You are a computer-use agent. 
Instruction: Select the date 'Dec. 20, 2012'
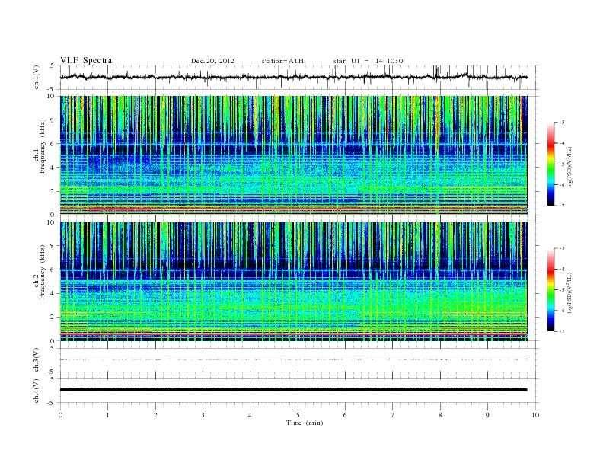212,61
